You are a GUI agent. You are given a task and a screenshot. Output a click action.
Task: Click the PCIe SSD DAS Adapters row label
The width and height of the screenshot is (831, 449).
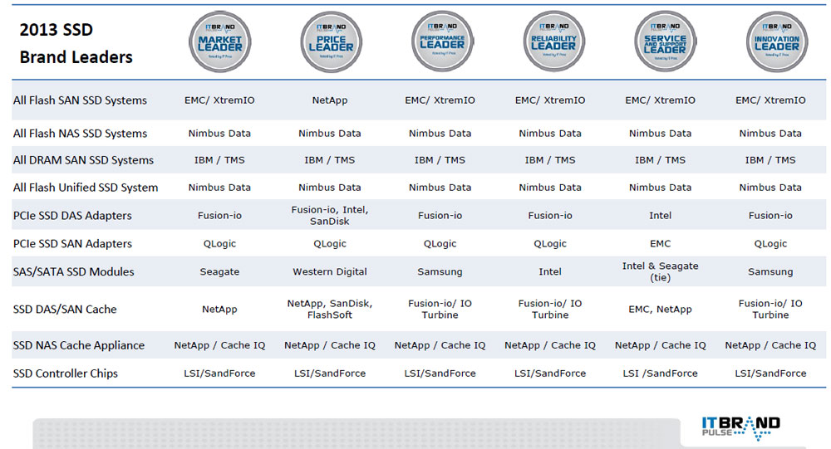pos(72,216)
